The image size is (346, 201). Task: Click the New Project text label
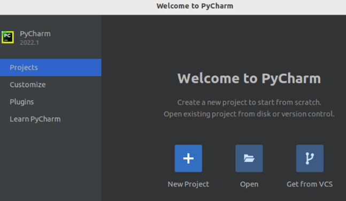tap(188, 184)
